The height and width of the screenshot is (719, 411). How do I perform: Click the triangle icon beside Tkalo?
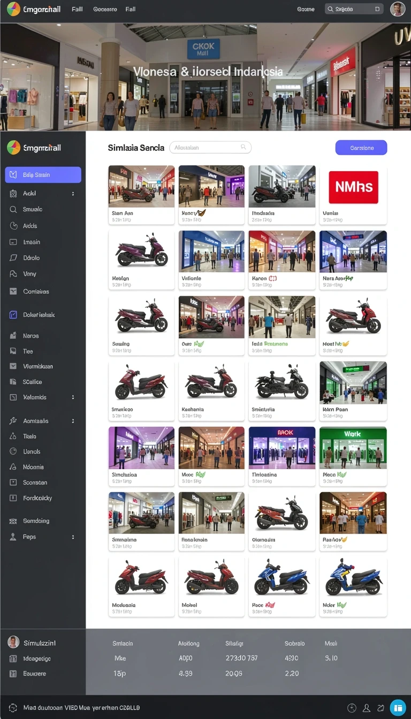coord(13,437)
